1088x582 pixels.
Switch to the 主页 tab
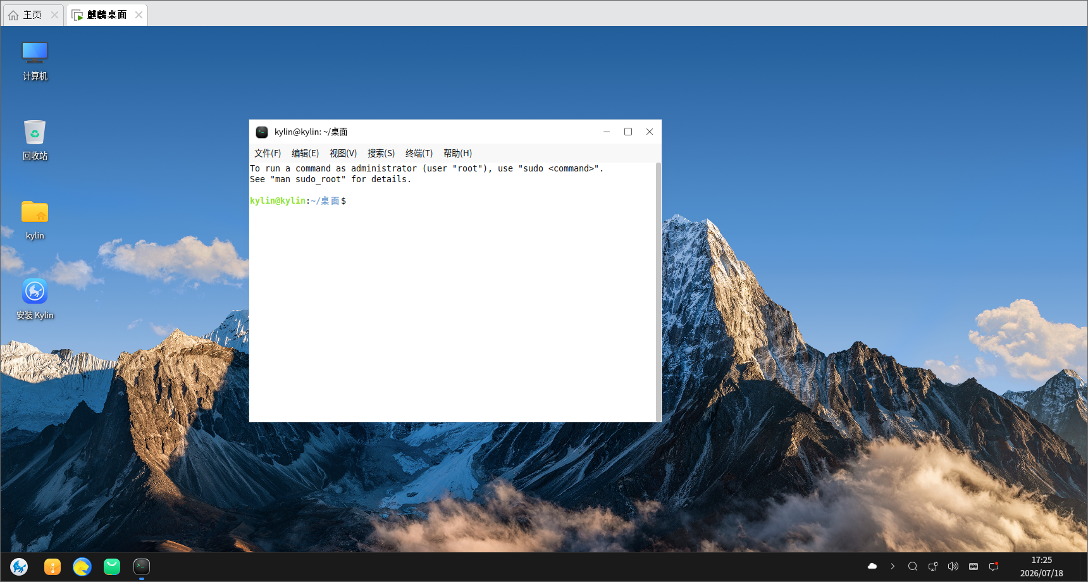(34, 15)
